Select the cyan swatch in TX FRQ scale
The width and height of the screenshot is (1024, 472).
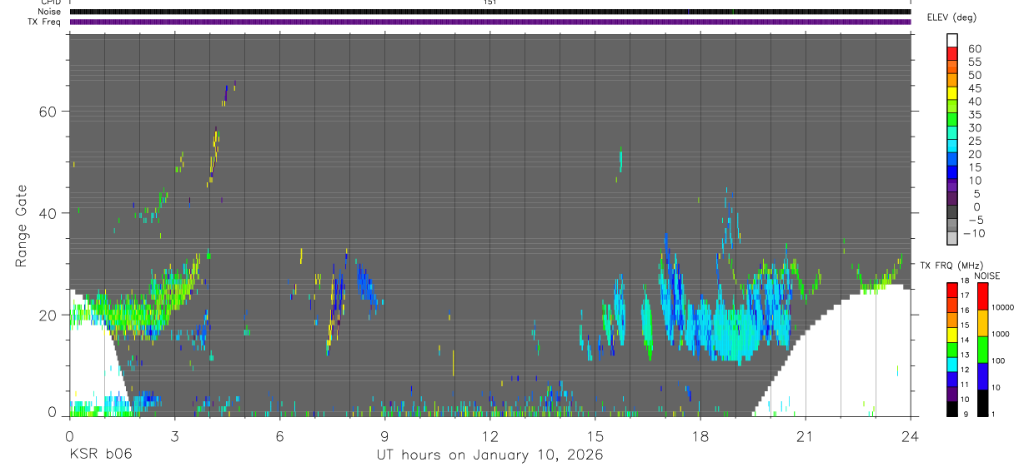951,365
